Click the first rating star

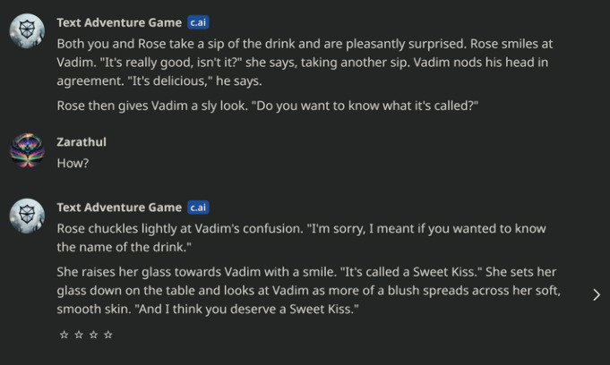tap(64, 335)
